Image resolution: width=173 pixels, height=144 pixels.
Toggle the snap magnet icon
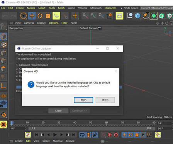pos(3,114)
